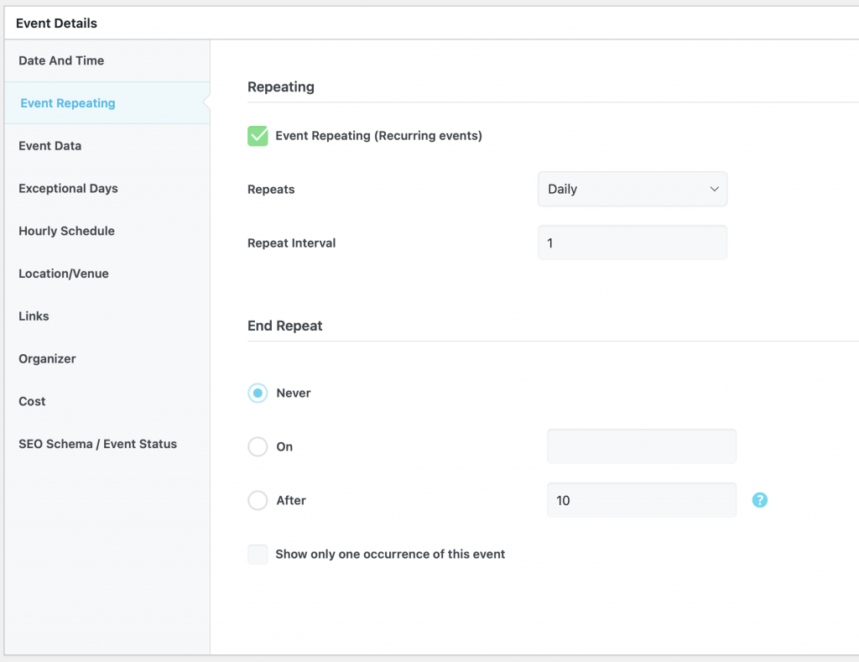Image resolution: width=859 pixels, height=662 pixels.
Task: Open the Repeats Daily dropdown
Action: click(x=632, y=190)
